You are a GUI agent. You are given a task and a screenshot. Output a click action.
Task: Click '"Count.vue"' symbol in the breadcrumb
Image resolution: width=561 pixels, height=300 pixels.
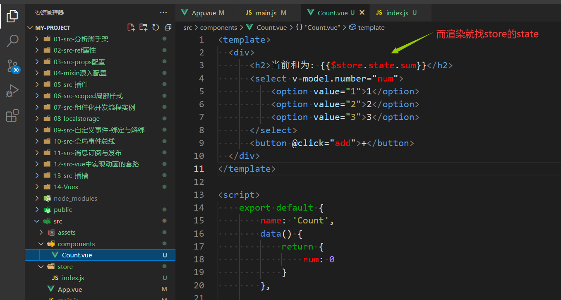click(322, 28)
